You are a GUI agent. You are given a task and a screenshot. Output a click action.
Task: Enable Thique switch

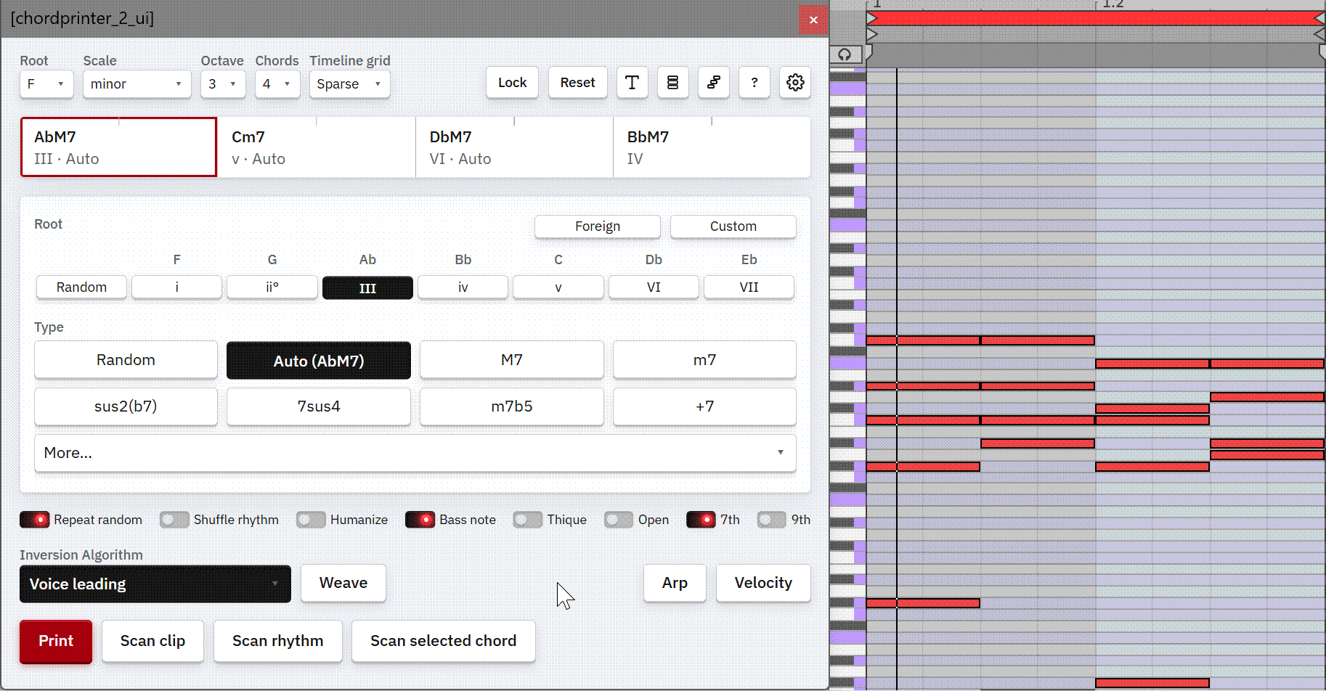[528, 520]
